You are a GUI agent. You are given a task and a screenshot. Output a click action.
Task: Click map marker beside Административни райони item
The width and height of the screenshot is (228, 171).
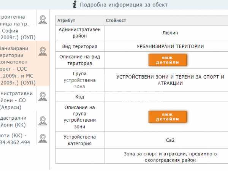coord(43,97)
